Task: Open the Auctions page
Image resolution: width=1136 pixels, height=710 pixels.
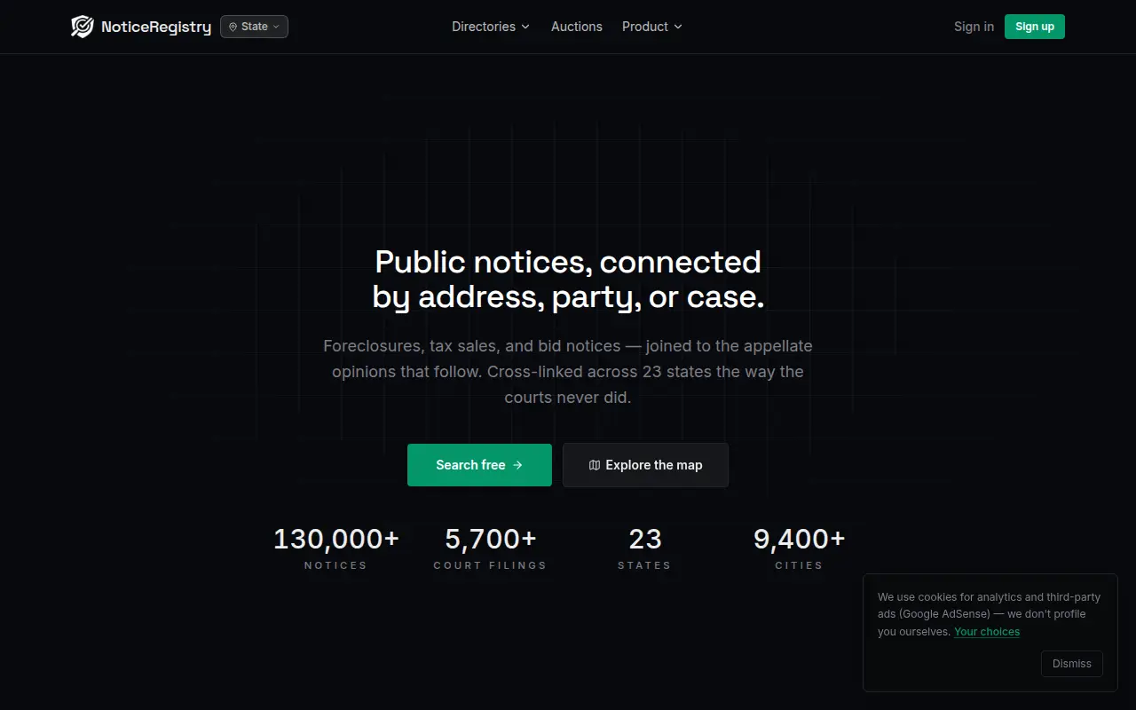Action: point(577,27)
